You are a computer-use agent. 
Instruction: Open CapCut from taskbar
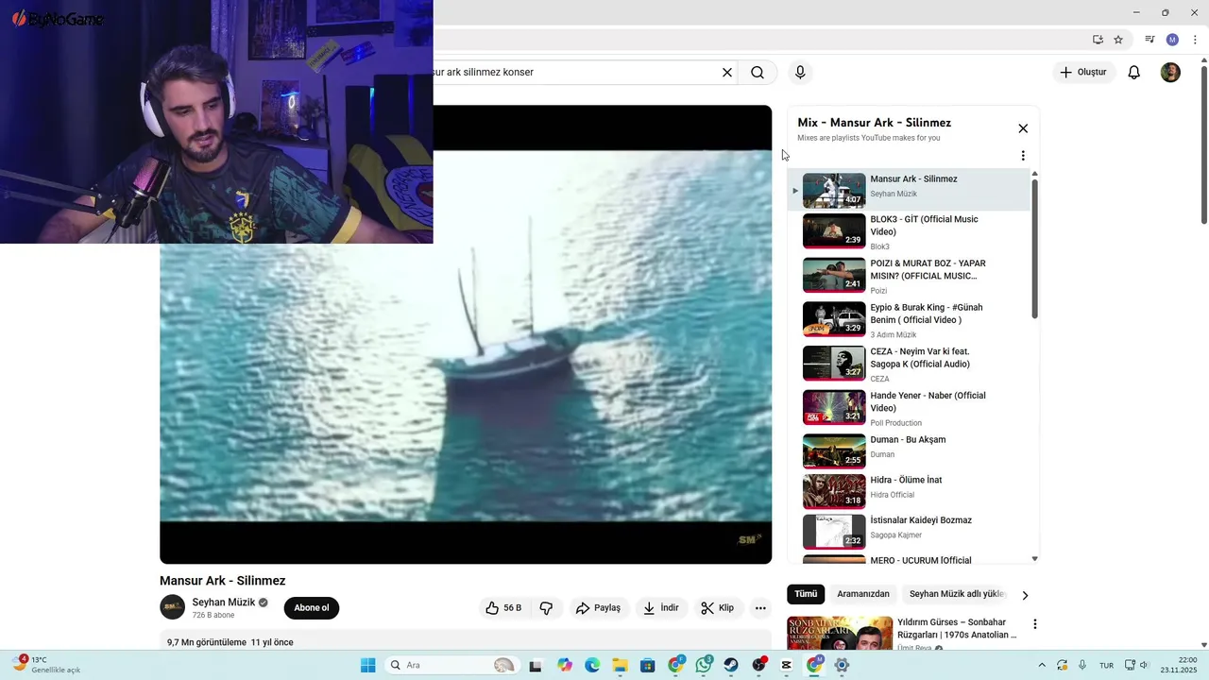coord(787,665)
